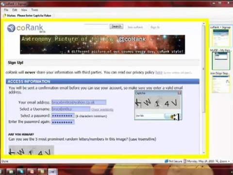Click the 'ACCESS INFORMATION' header text
233x175 pixels.
(29, 82)
